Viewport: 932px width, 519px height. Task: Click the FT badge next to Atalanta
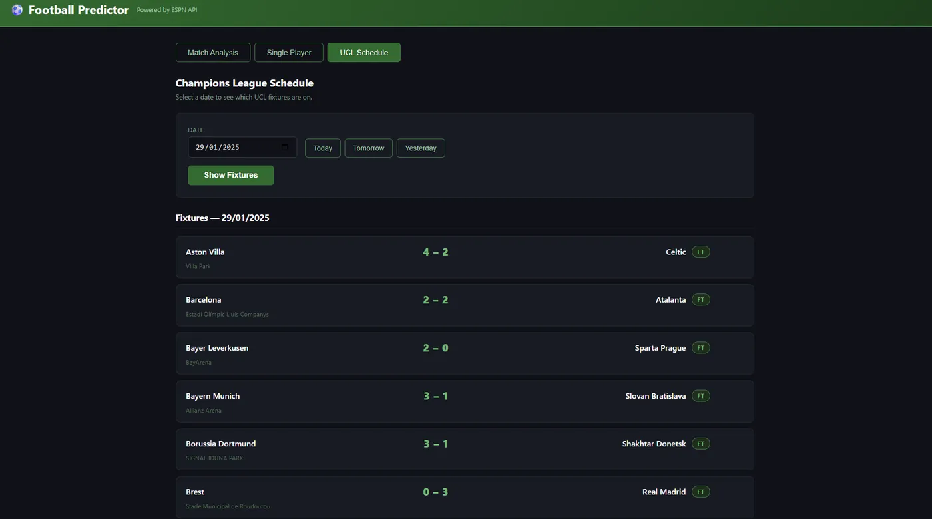[x=701, y=300]
